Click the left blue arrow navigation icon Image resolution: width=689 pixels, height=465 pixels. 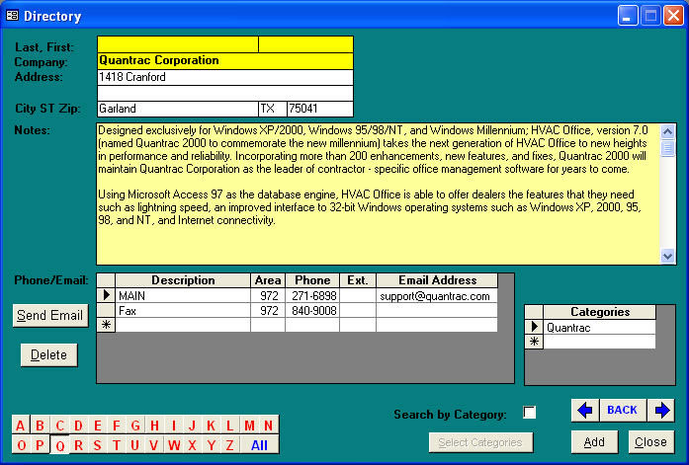pyautogui.click(x=585, y=410)
